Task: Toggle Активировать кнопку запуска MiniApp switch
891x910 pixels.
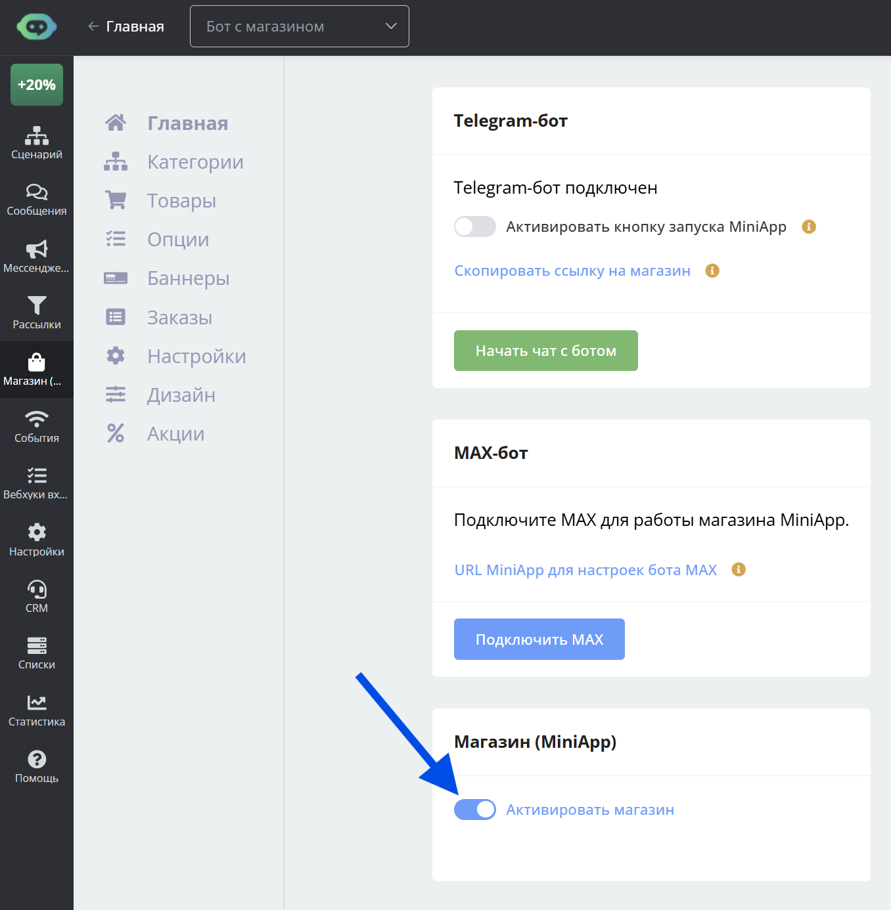Action: (475, 227)
